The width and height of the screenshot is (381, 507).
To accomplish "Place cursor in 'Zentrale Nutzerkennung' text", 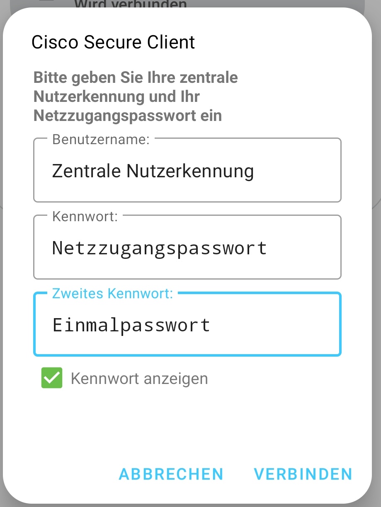I will tap(153, 171).
